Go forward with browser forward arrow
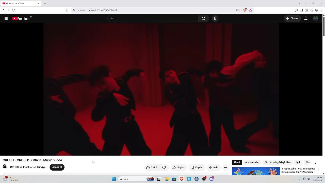This screenshot has height=183, width=325. (8, 10)
